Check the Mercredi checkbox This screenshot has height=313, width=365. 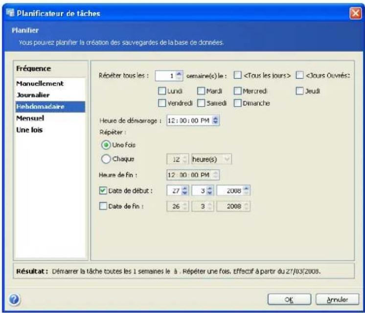point(237,91)
